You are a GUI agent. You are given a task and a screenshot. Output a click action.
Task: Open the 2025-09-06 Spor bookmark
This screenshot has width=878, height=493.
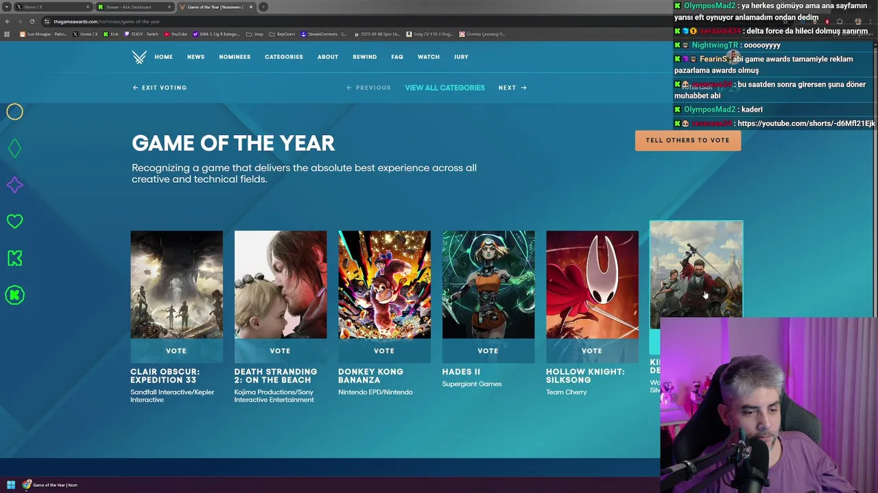(x=377, y=34)
